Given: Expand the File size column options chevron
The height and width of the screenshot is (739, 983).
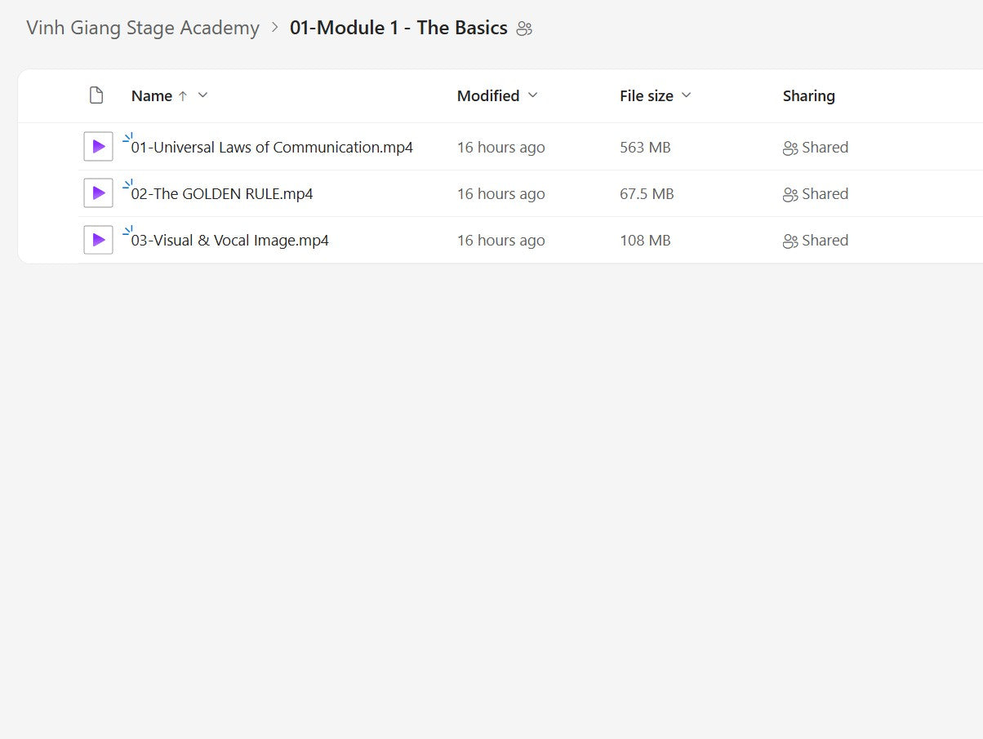Looking at the screenshot, I should point(687,95).
